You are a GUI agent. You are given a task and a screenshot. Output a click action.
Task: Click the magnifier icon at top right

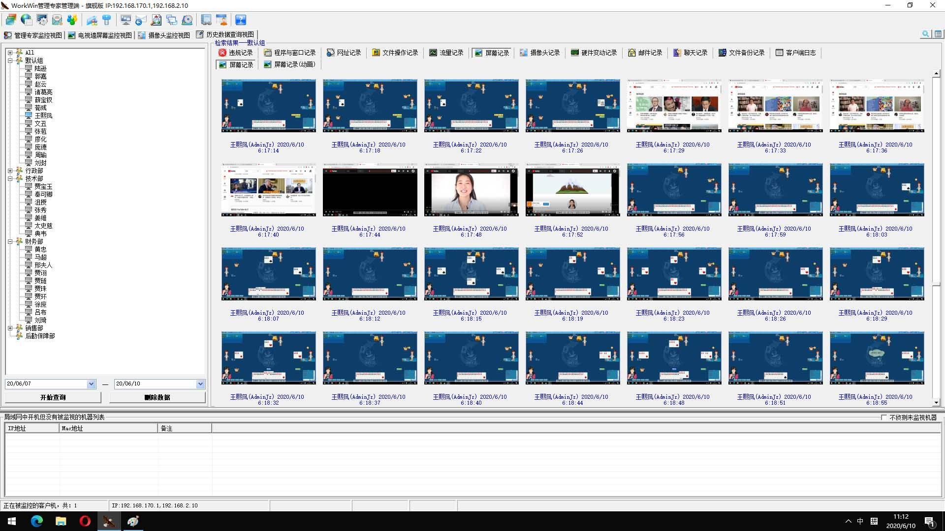click(925, 34)
